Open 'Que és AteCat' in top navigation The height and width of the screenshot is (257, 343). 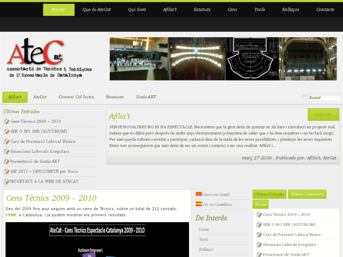96,9
